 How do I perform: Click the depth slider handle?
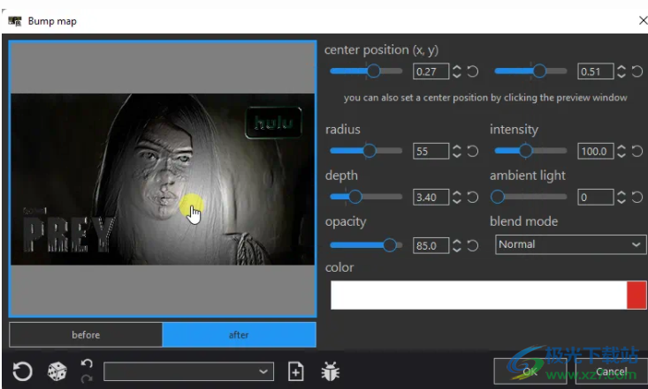pyautogui.click(x=355, y=197)
